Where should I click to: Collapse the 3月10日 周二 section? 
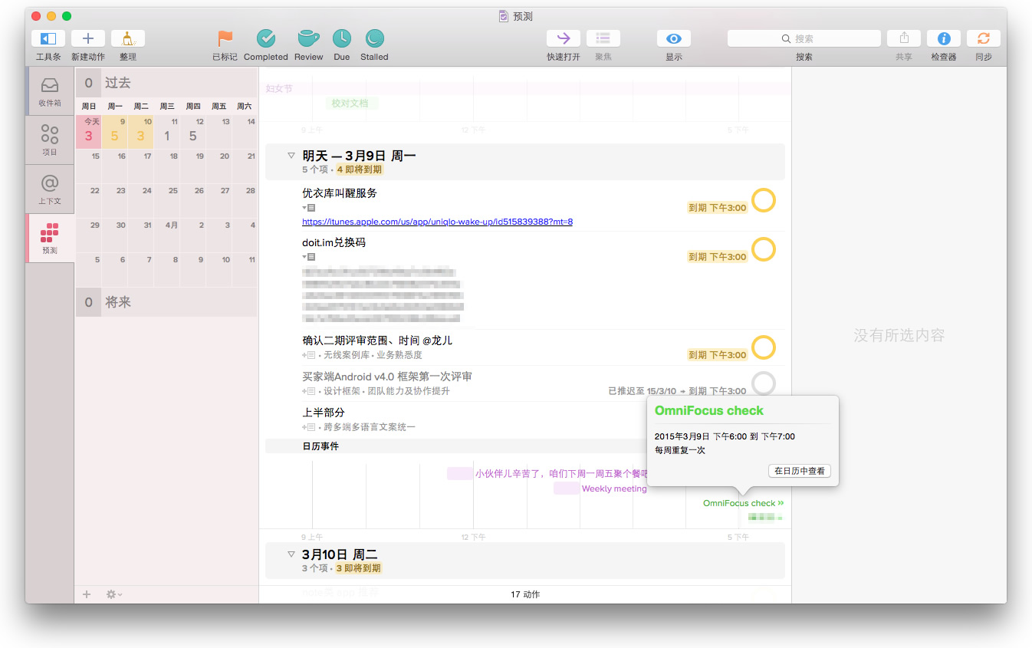(x=291, y=554)
